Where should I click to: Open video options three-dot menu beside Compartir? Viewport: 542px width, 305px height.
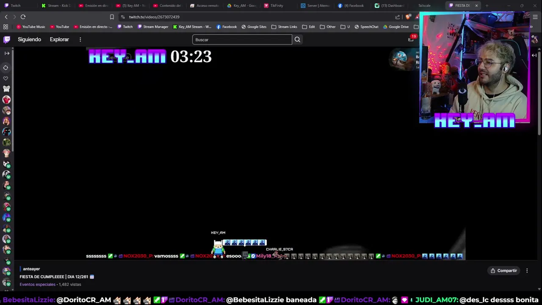(x=527, y=271)
